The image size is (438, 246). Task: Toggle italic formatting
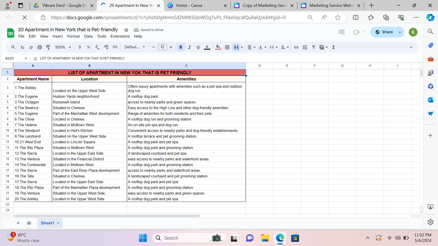point(189,47)
